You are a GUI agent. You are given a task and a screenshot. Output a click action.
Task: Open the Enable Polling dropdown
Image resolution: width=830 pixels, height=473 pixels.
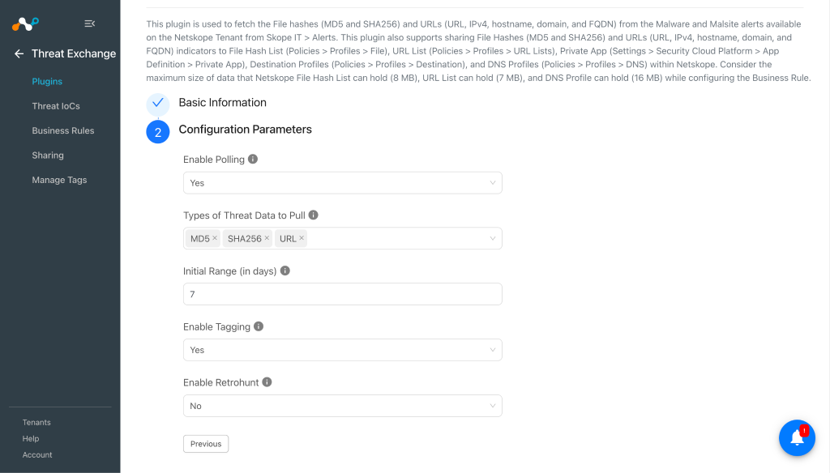[343, 183]
